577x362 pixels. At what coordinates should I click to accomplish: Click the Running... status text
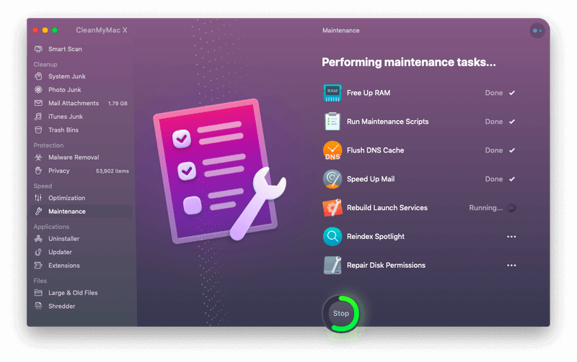(x=485, y=208)
